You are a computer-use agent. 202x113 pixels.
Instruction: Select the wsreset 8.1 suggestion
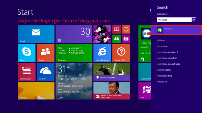[162, 82]
